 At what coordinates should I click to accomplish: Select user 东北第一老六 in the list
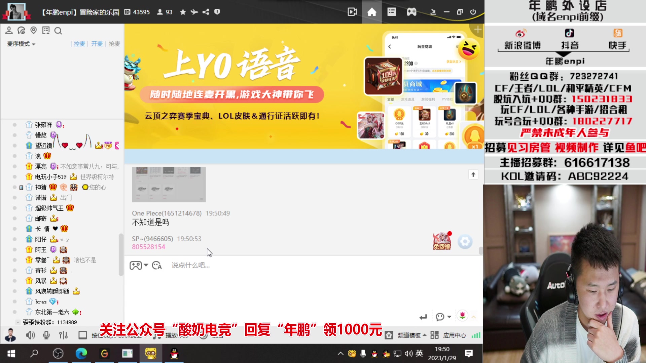[52, 312]
